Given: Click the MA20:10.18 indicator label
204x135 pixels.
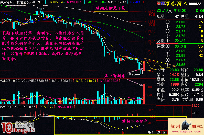Looking at the screenshot, I should 75,2.
